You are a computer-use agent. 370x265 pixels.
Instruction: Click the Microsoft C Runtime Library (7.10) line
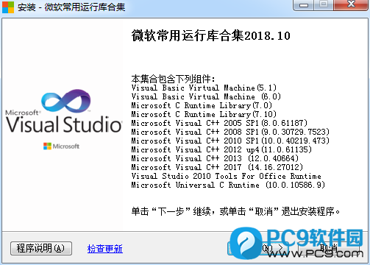coord(204,114)
